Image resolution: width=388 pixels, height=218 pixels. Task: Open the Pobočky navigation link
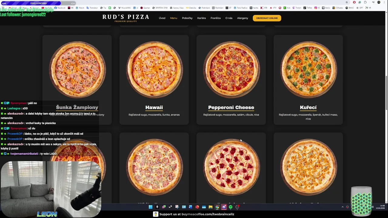pos(187,18)
